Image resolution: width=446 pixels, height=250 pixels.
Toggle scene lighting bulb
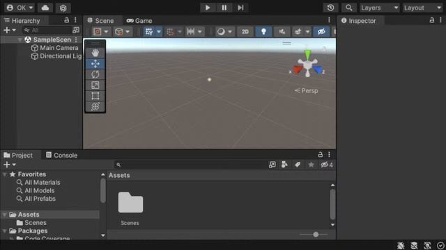(x=263, y=32)
